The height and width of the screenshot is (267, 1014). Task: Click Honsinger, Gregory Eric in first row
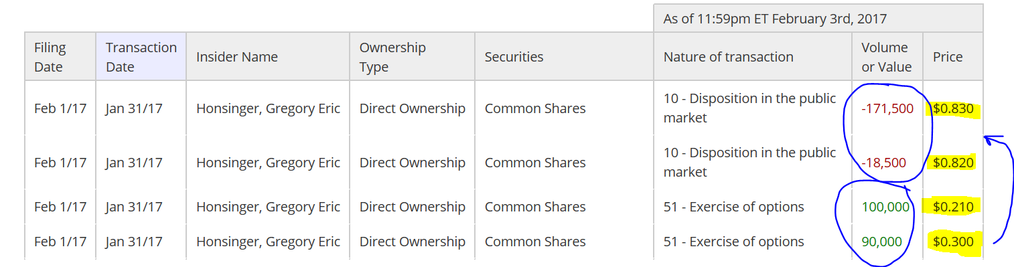tap(268, 108)
